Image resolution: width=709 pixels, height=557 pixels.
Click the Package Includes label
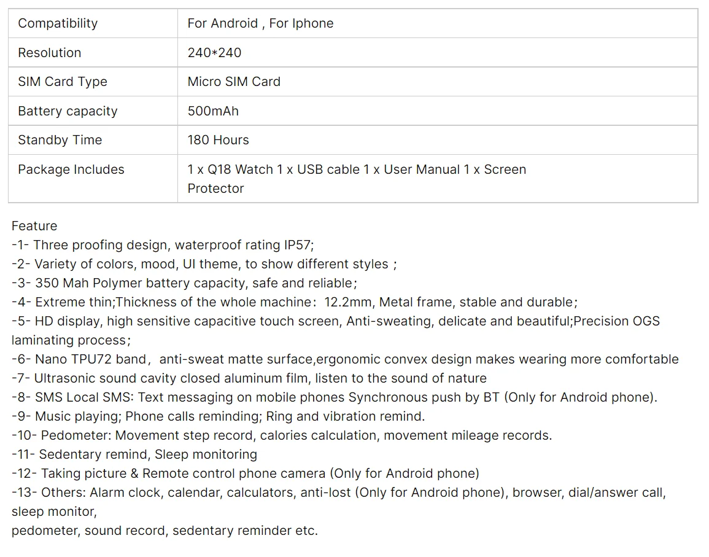point(71,169)
